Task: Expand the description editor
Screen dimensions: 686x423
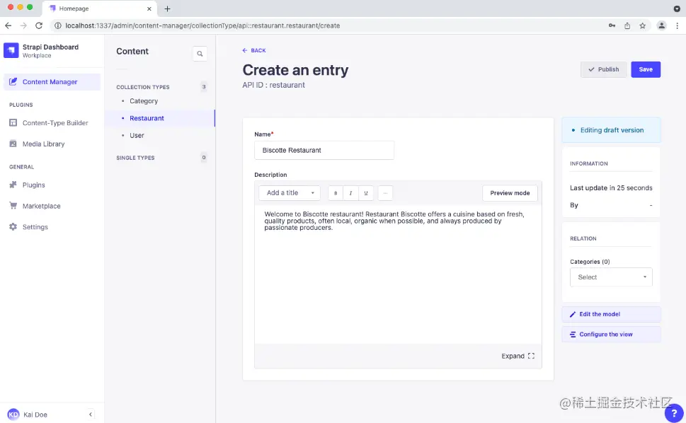Action: tap(518, 356)
